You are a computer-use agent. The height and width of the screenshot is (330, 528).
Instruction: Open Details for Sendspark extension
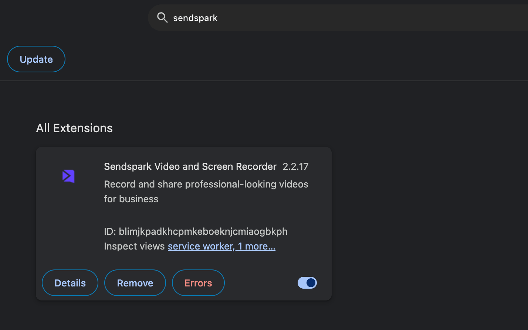[x=70, y=283]
